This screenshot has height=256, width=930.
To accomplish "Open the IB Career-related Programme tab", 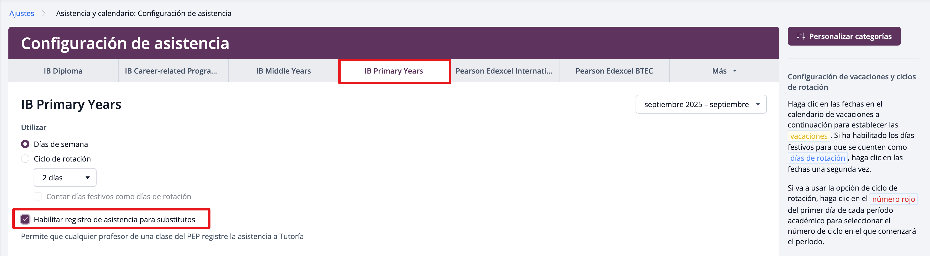I will 171,71.
